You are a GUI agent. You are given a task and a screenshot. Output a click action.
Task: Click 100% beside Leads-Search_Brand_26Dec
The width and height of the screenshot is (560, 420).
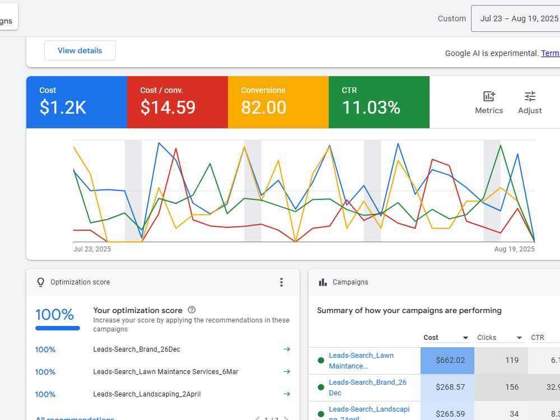click(x=45, y=349)
